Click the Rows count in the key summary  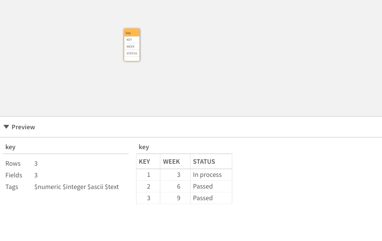pos(36,164)
